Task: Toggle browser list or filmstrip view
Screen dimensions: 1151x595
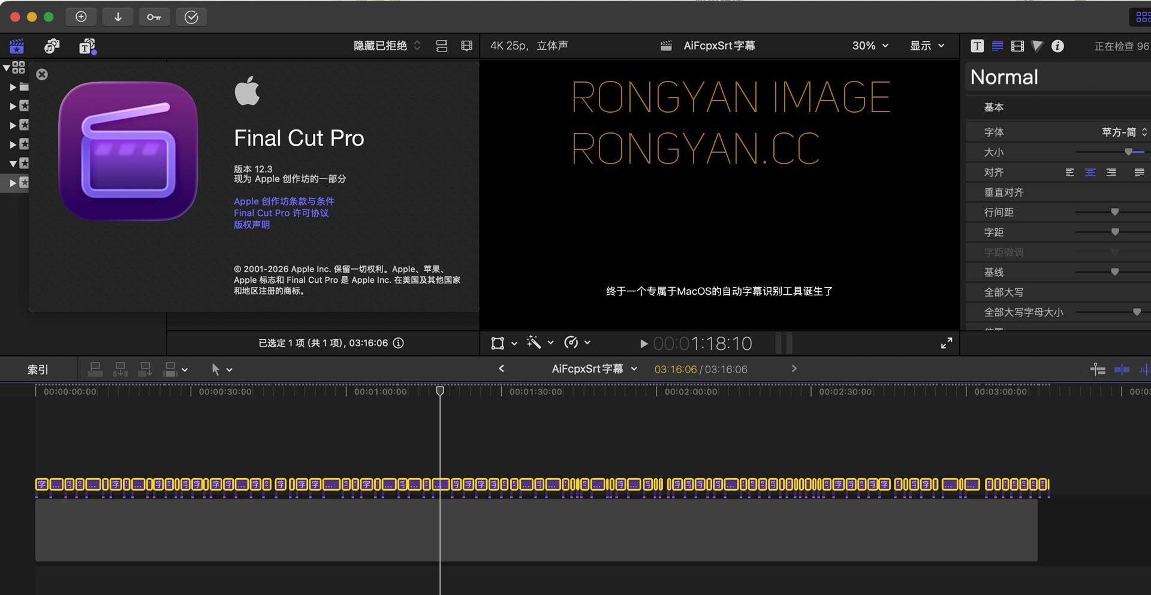Action: [442, 46]
